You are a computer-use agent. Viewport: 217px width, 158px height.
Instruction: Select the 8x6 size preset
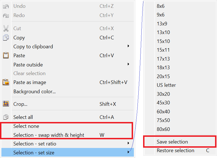[x=161, y=6]
